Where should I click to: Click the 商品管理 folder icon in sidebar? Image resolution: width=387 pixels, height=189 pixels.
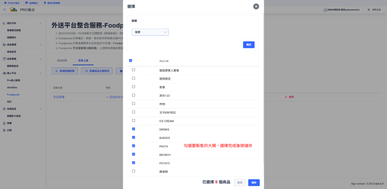tap(4, 45)
